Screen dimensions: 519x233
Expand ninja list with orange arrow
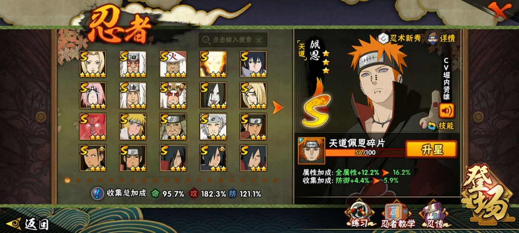[277, 107]
